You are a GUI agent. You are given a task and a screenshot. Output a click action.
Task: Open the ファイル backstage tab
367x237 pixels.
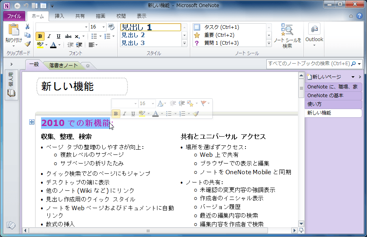point(14,16)
